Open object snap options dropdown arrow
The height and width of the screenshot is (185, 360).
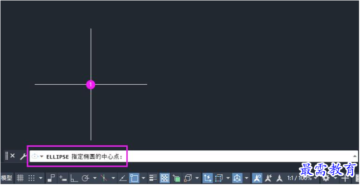click(x=143, y=178)
